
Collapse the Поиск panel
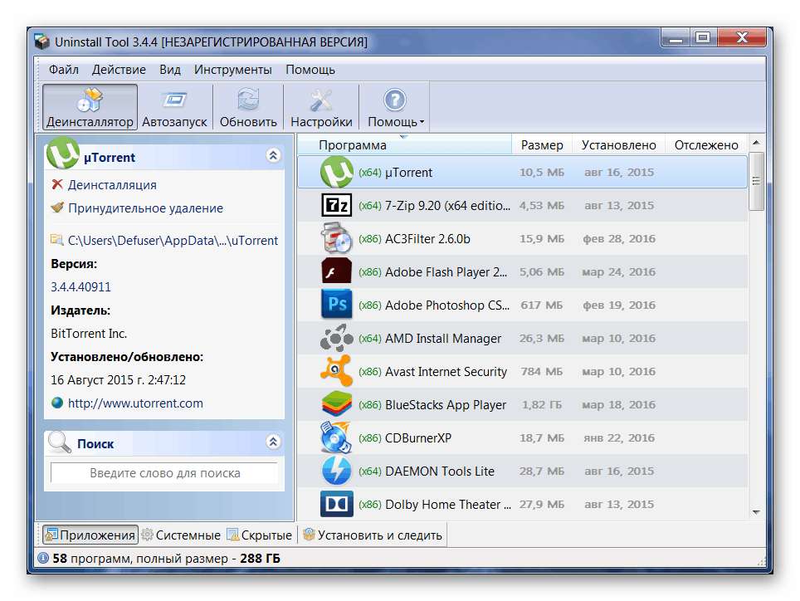tap(274, 442)
